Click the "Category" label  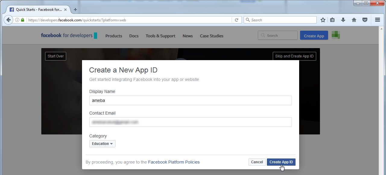click(98, 136)
